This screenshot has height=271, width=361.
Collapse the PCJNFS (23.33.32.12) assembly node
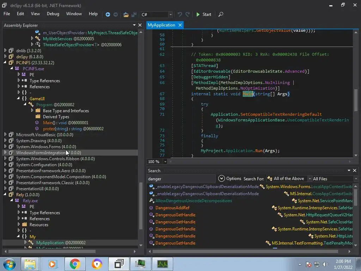point(5,62)
